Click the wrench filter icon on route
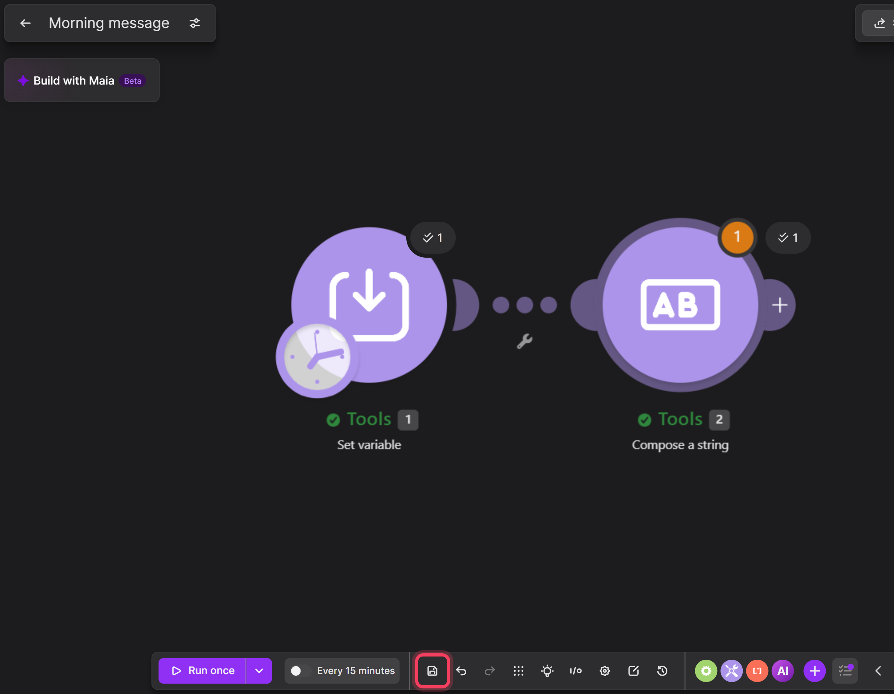This screenshot has height=694, width=894. [524, 341]
